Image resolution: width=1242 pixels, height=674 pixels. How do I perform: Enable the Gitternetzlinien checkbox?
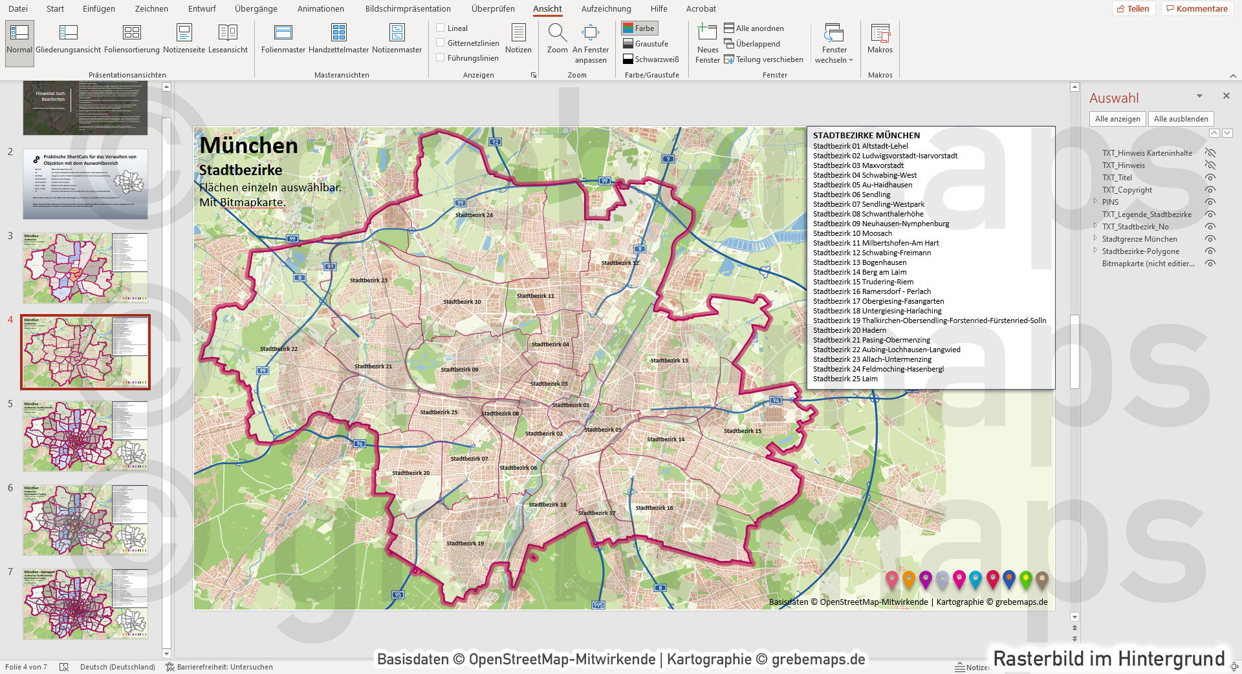(442, 43)
